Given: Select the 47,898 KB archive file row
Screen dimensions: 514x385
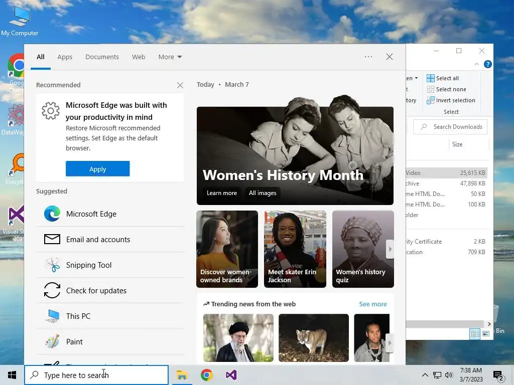Looking at the screenshot, I should coord(446,183).
